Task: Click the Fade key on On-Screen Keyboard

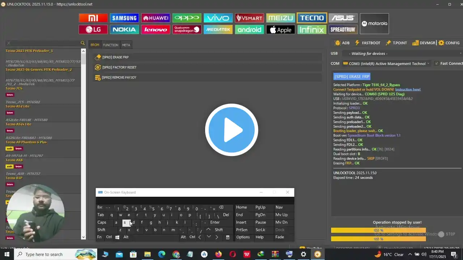Action: [279, 237]
